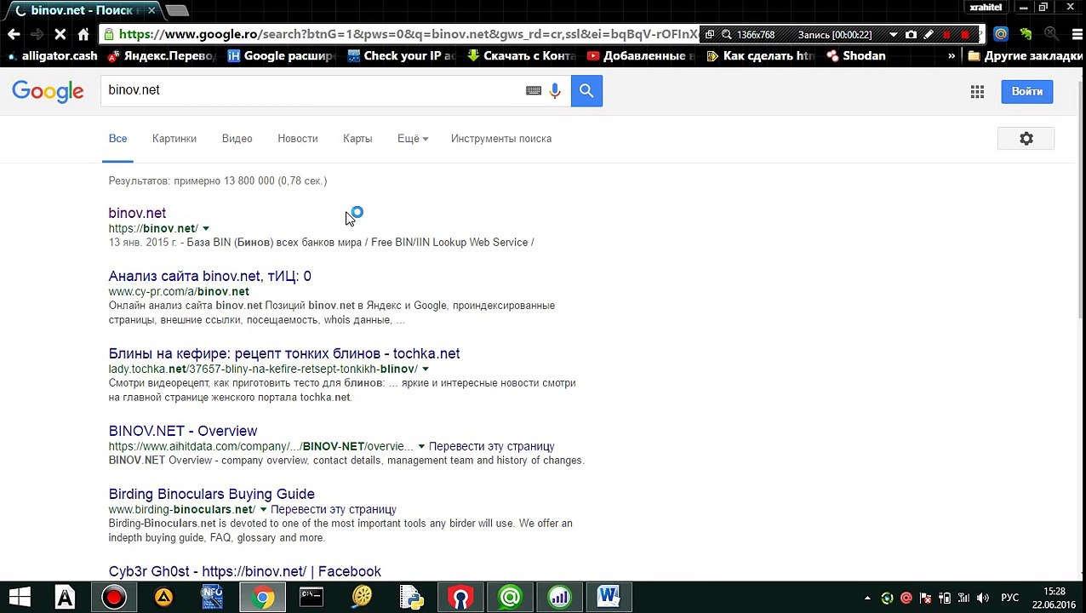Open the BINOV.NET - Overview result
This screenshot has width=1086, height=613.
tap(183, 431)
